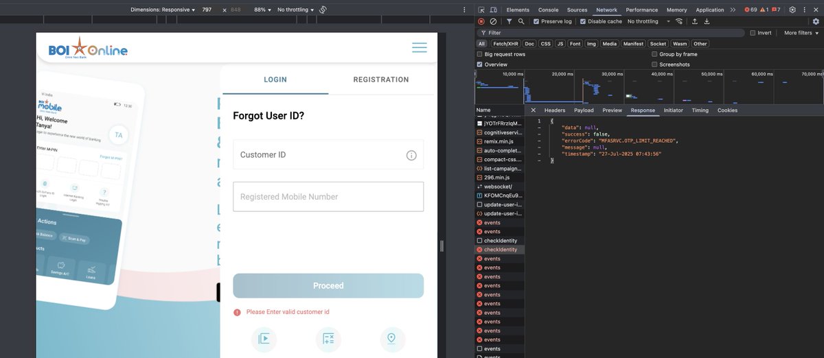
Task: Open the Payload tab
Action: point(584,110)
